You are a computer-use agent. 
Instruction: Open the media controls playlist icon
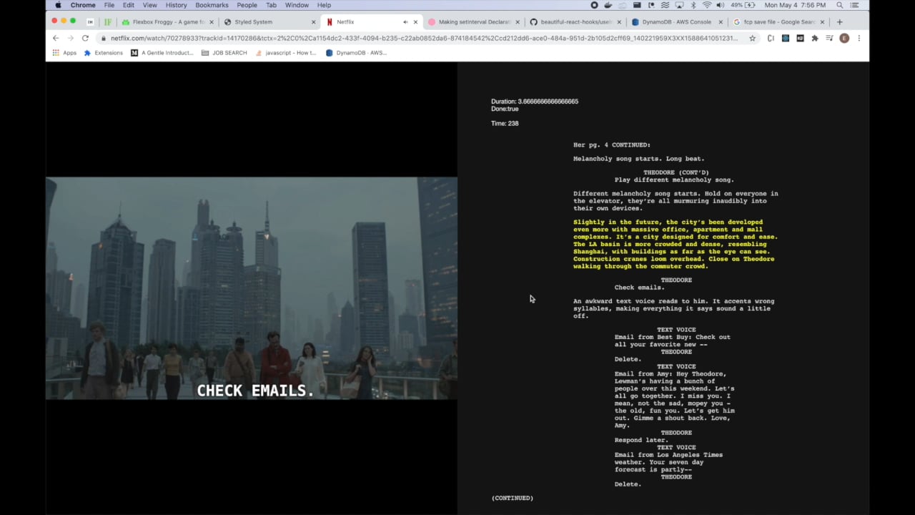829,38
